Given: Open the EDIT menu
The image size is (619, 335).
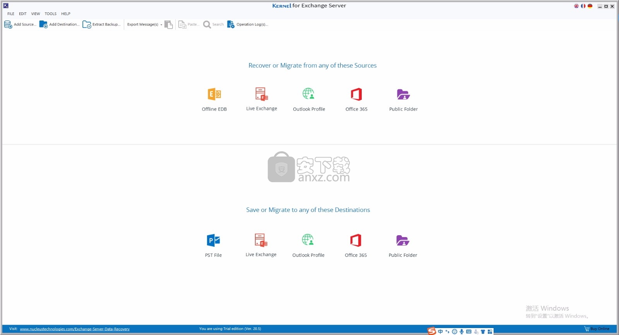Looking at the screenshot, I should pos(23,14).
